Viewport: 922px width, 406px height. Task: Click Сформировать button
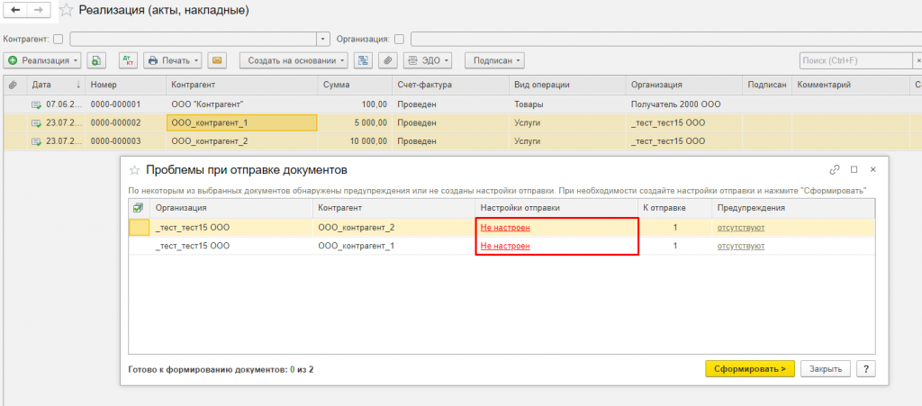pyautogui.click(x=750, y=368)
